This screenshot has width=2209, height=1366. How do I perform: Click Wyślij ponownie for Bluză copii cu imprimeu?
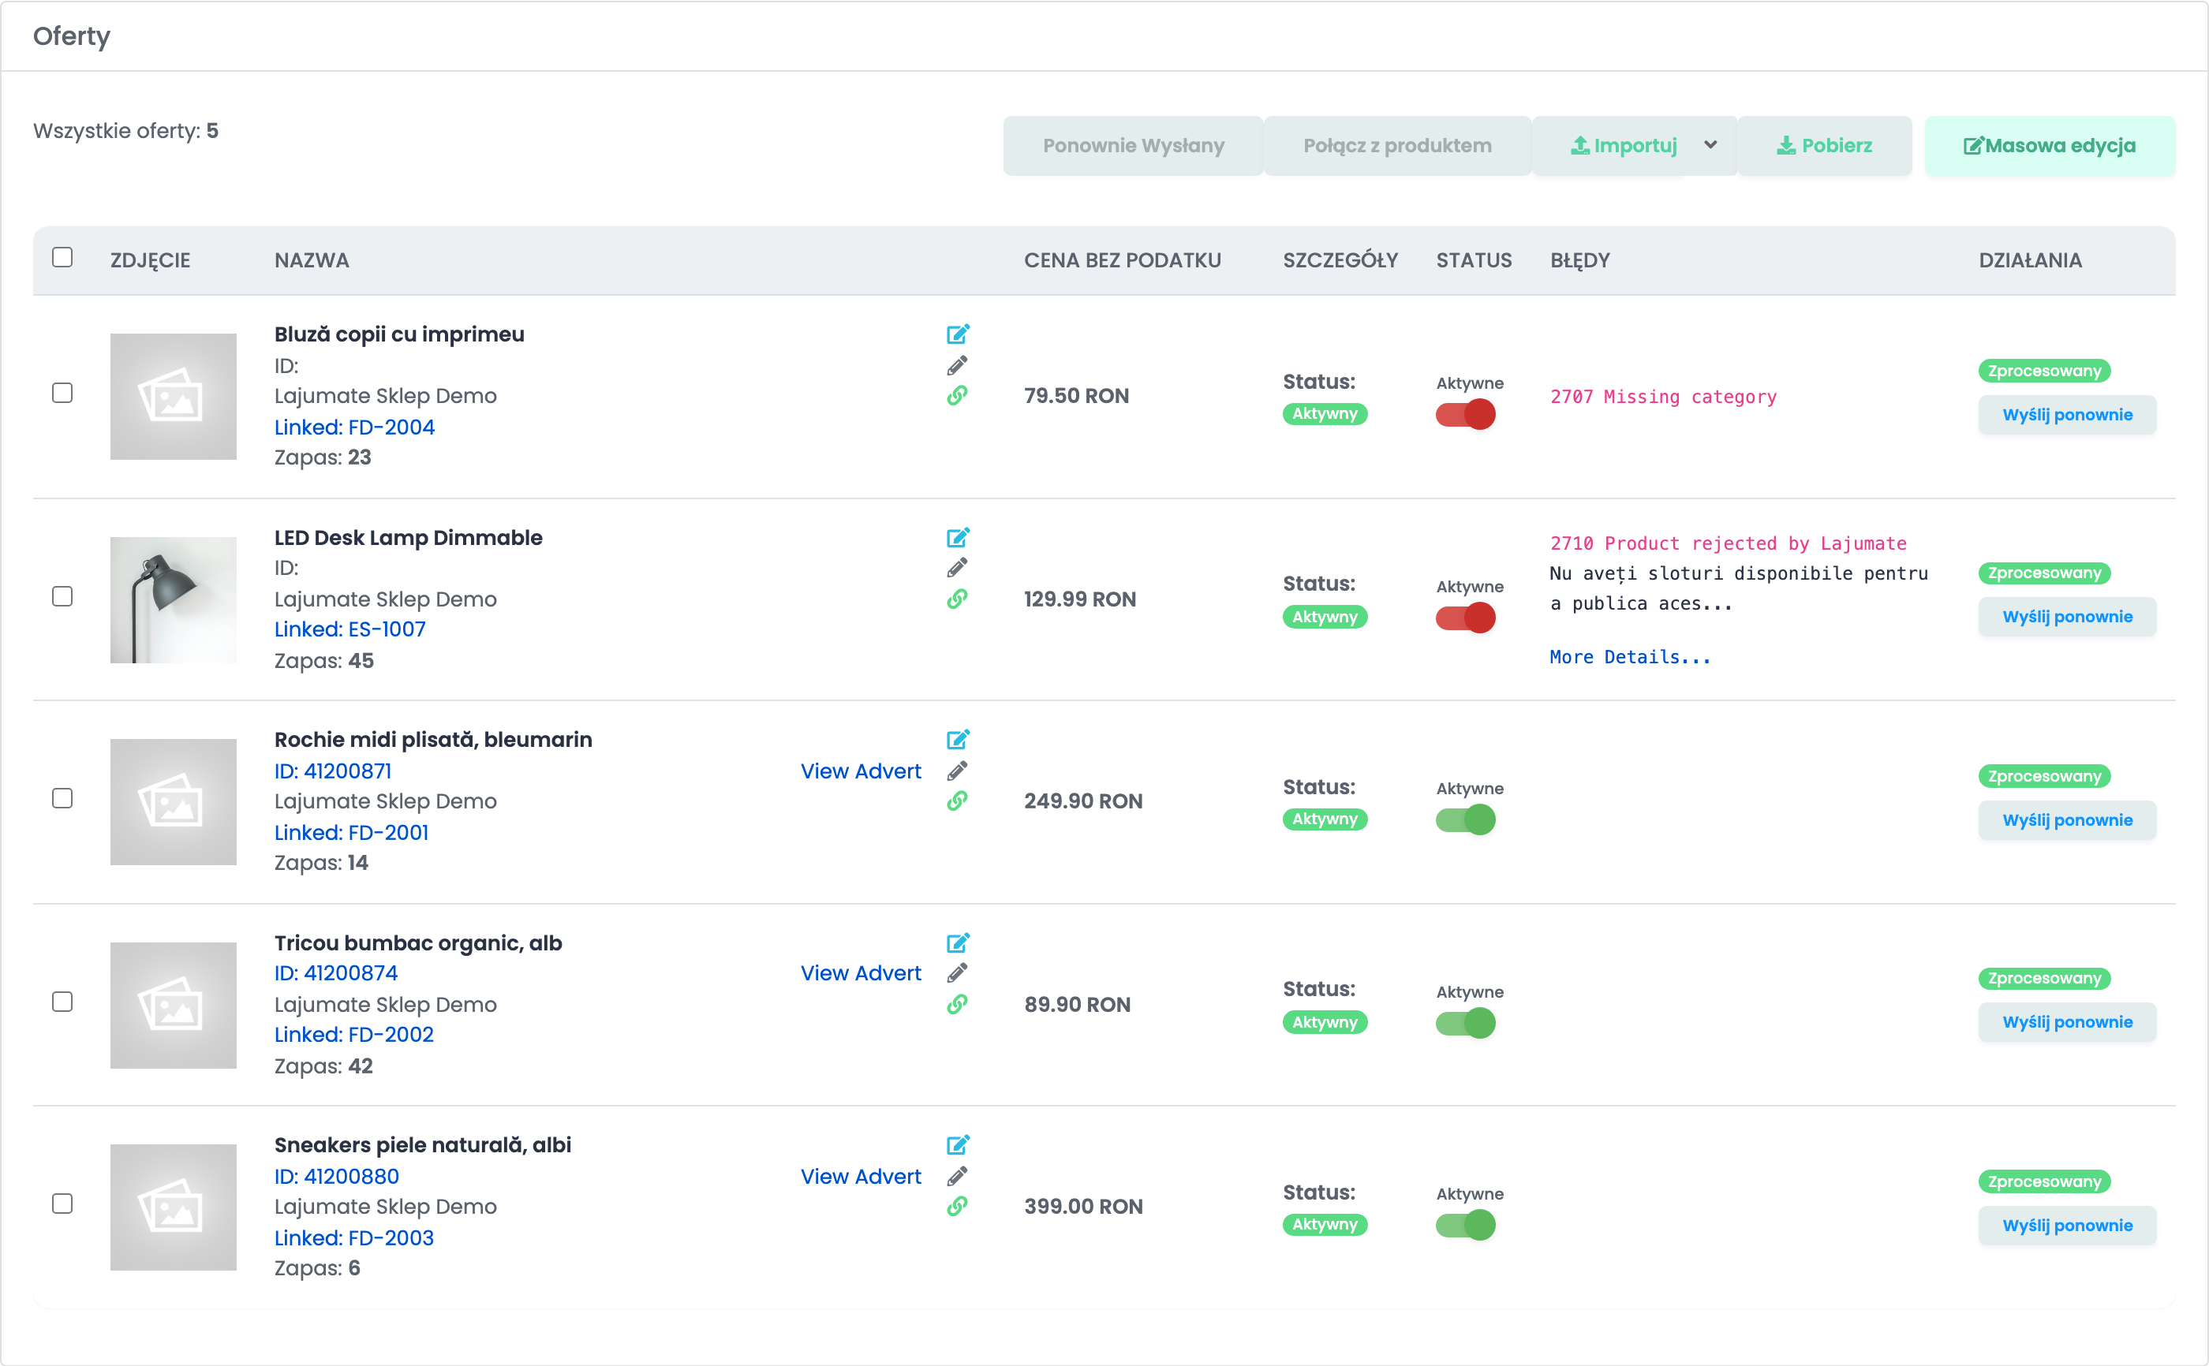tap(2067, 415)
